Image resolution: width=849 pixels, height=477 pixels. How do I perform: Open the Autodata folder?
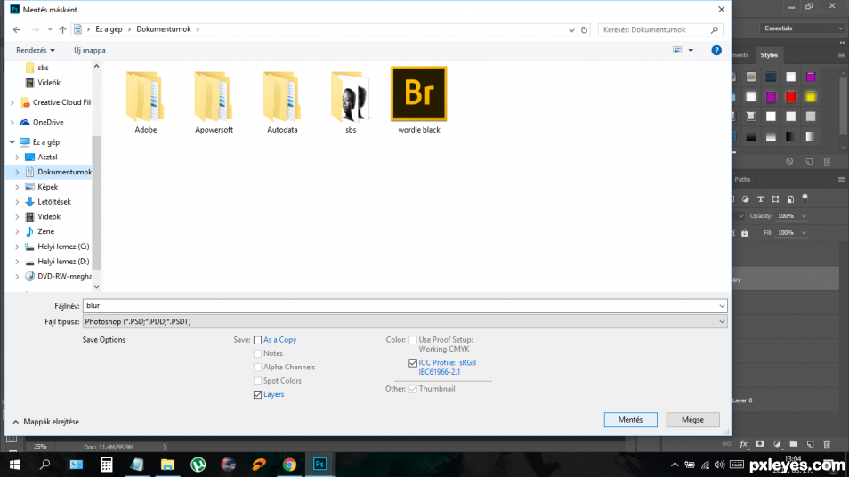282,102
